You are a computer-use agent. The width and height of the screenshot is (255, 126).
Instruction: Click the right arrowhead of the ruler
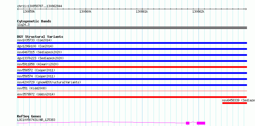[x=246, y=9]
